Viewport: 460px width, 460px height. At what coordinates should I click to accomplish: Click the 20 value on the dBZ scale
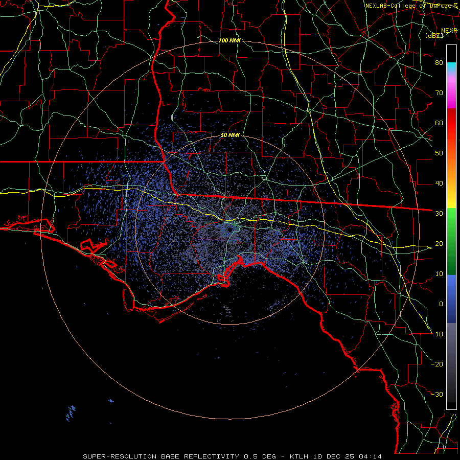(439, 243)
